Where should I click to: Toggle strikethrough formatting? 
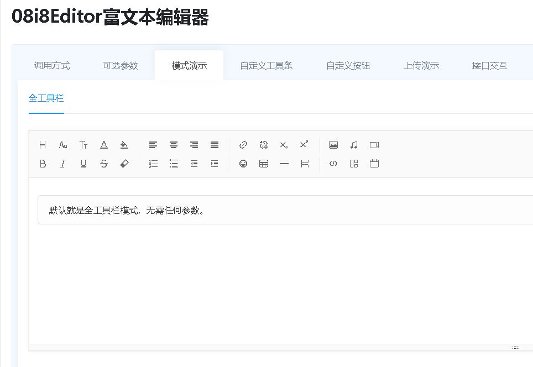[x=104, y=164]
